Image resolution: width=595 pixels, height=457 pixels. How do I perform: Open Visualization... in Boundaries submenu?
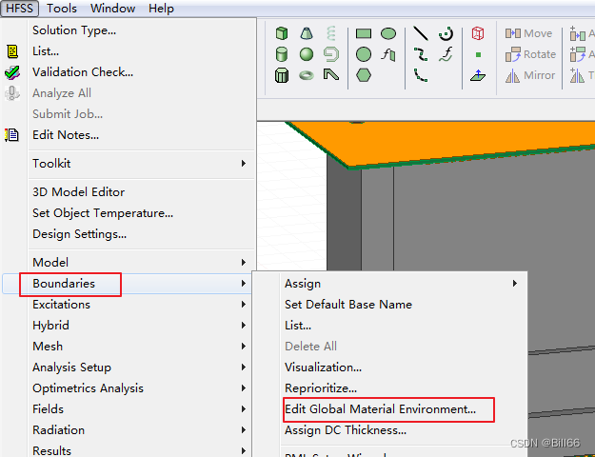pos(389,368)
